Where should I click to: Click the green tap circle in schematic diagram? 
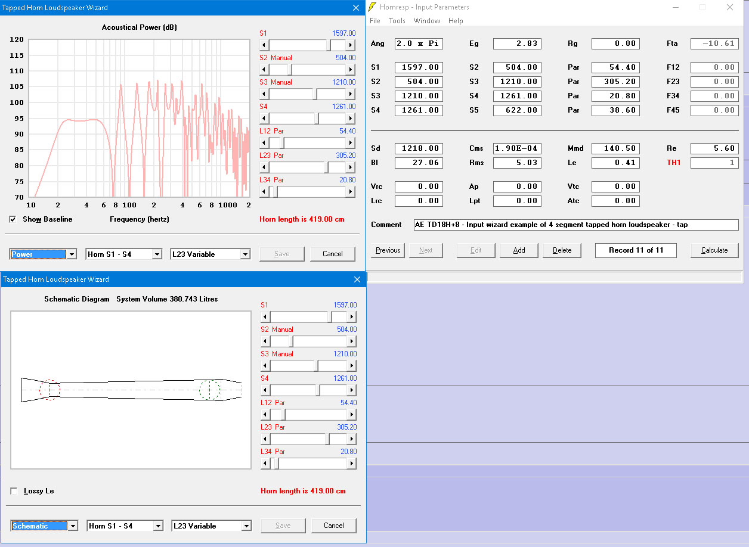210,390
